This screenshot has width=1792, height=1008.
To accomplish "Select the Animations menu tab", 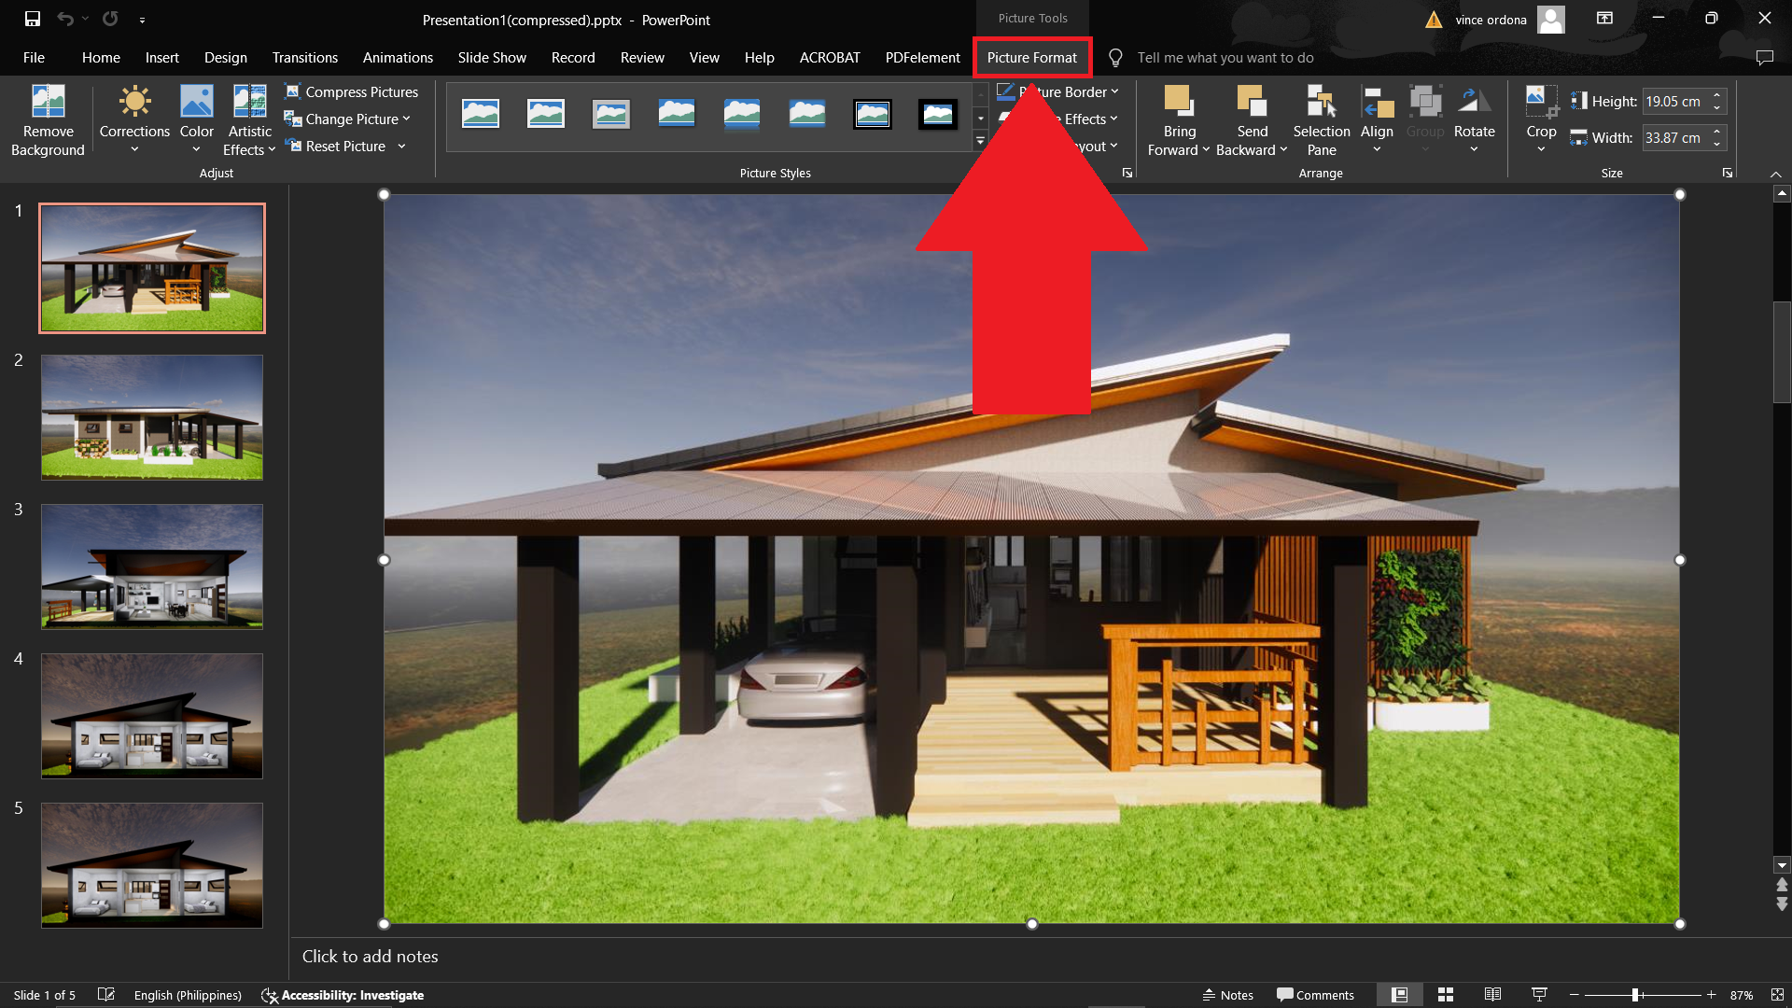I will [x=398, y=57].
